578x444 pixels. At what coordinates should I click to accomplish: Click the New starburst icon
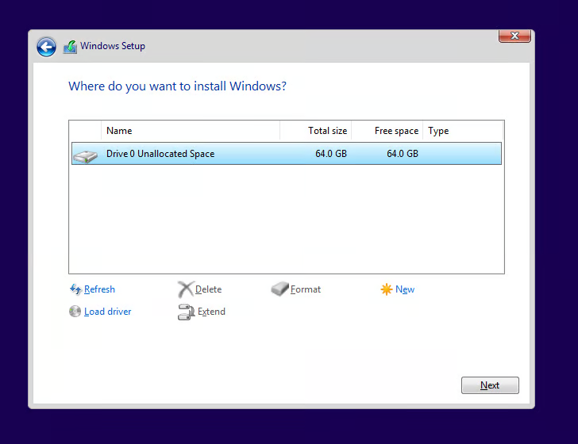(387, 289)
